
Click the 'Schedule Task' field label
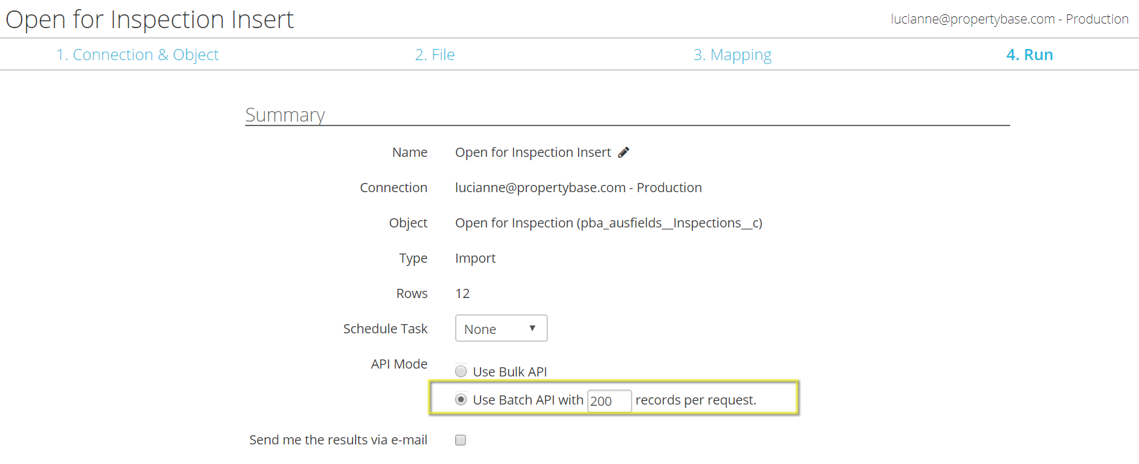tap(385, 329)
